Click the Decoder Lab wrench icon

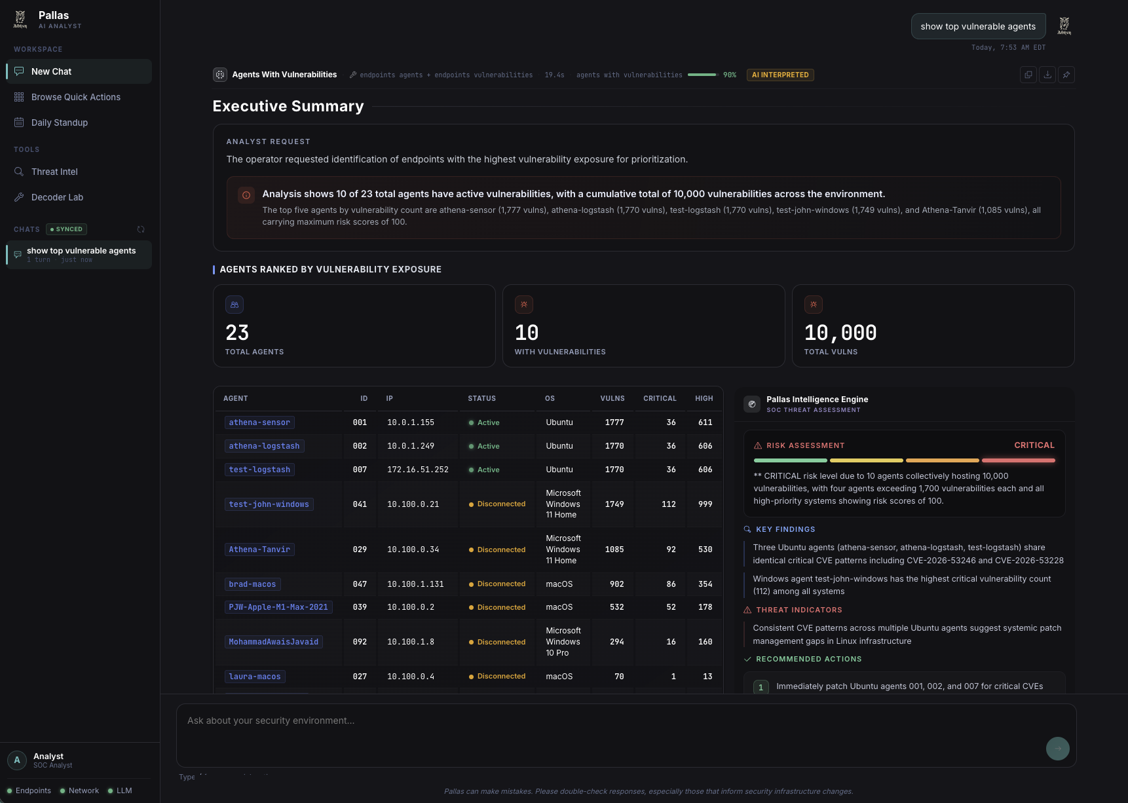click(x=19, y=197)
